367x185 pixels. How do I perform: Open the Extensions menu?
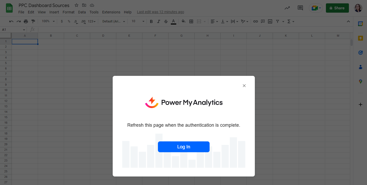111,12
